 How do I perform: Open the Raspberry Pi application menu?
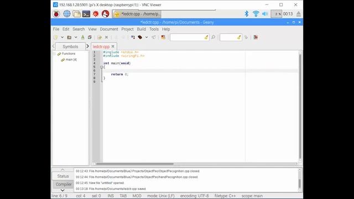pos(56,14)
